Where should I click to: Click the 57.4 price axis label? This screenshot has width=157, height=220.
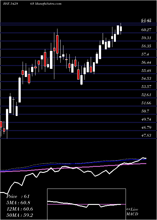coord(145,54)
